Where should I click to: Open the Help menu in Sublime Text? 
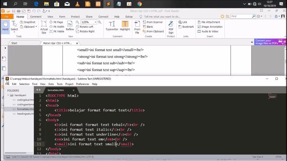coord(95,84)
